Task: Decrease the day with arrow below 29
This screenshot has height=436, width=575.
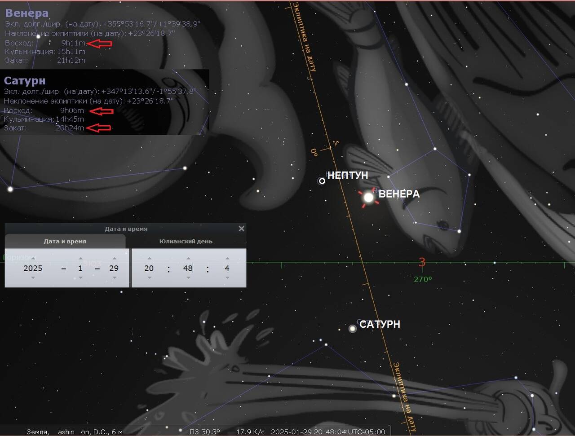Action: click(x=114, y=278)
